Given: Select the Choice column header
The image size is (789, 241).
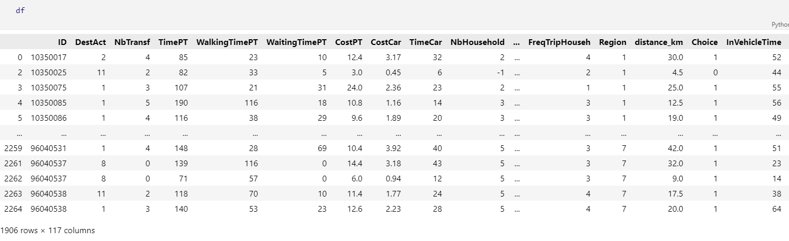Looking at the screenshot, I should coord(705,42).
